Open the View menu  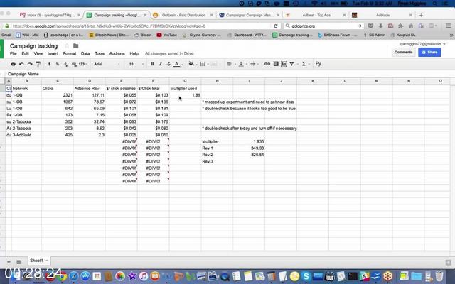(38, 54)
